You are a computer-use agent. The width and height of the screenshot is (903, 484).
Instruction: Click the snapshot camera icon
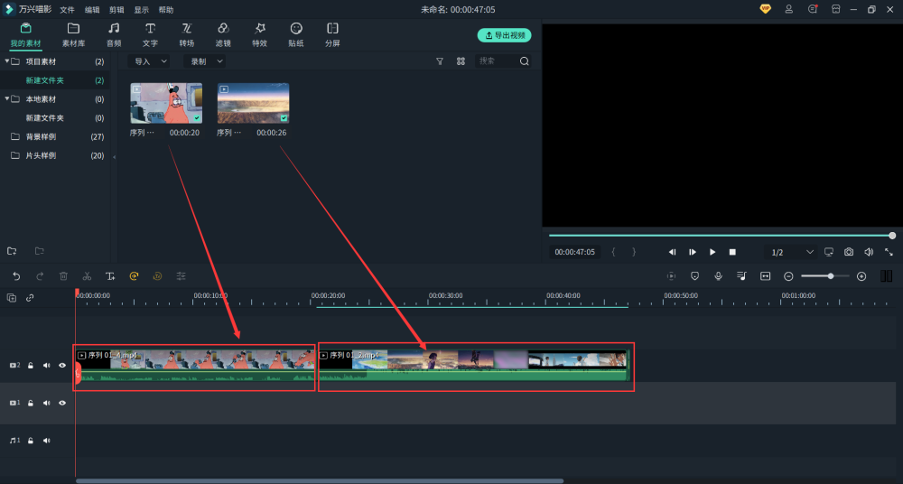click(849, 252)
